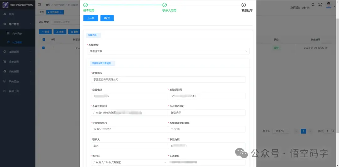Click the 确定 confirm button
The height and width of the screenshot is (167, 339).
click(x=107, y=18)
